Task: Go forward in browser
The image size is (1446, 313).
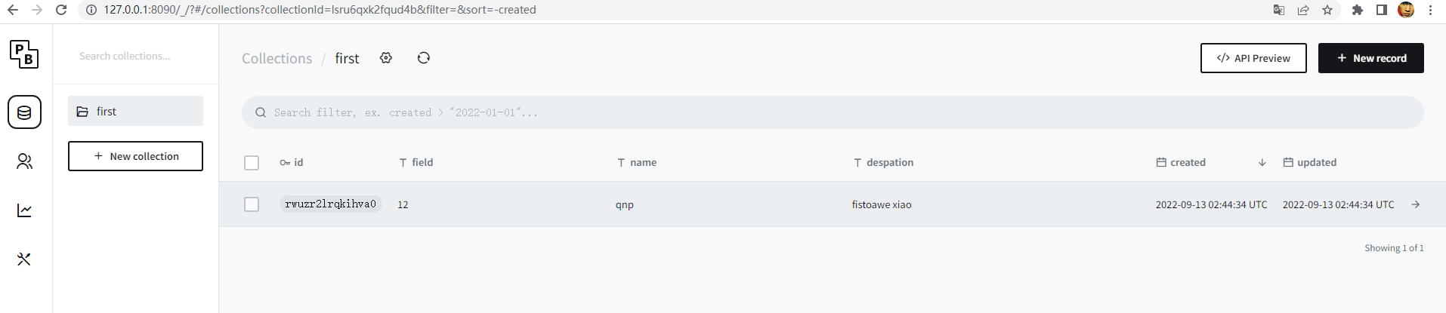Action: tap(37, 10)
